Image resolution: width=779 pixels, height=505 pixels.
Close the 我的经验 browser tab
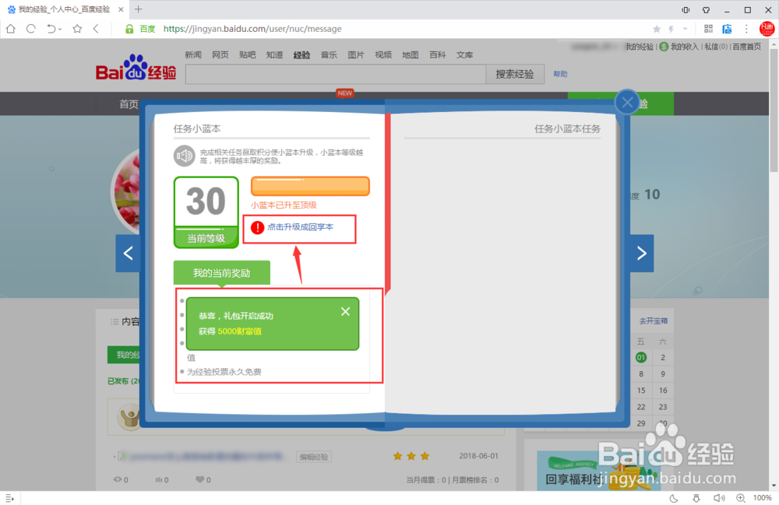[121, 9]
